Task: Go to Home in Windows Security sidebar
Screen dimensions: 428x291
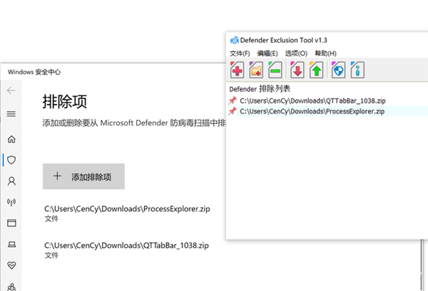Action: click(x=11, y=138)
